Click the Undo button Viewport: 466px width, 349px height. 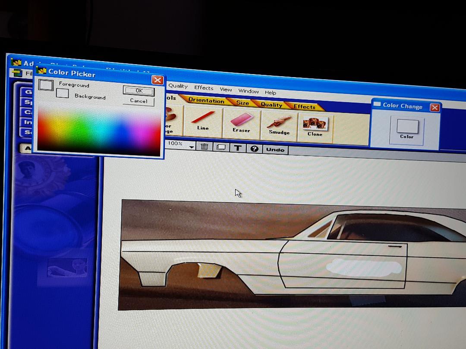click(275, 150)
